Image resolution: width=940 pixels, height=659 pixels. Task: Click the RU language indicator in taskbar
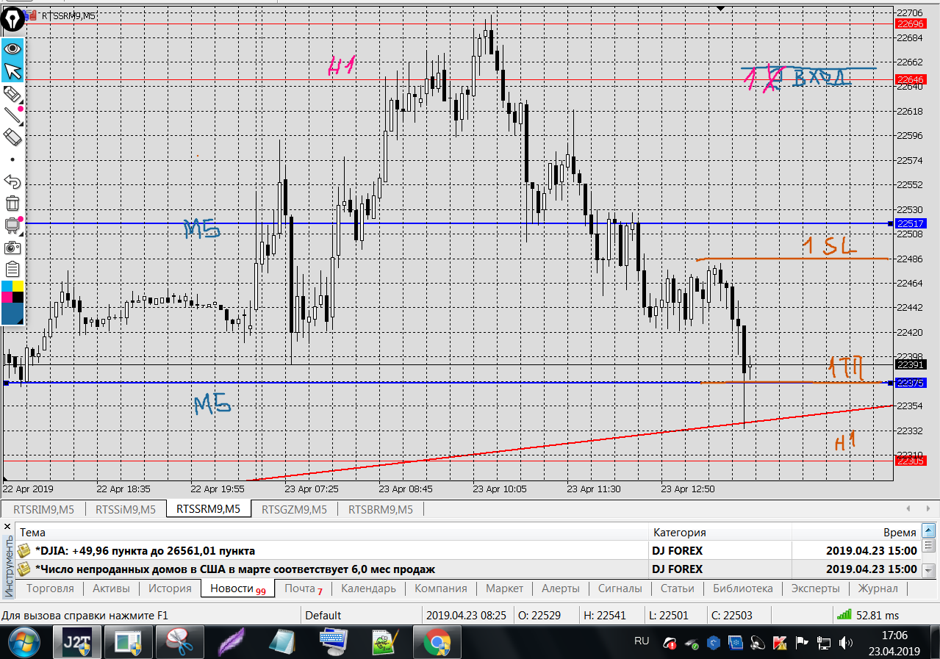(x=642, y=641)
